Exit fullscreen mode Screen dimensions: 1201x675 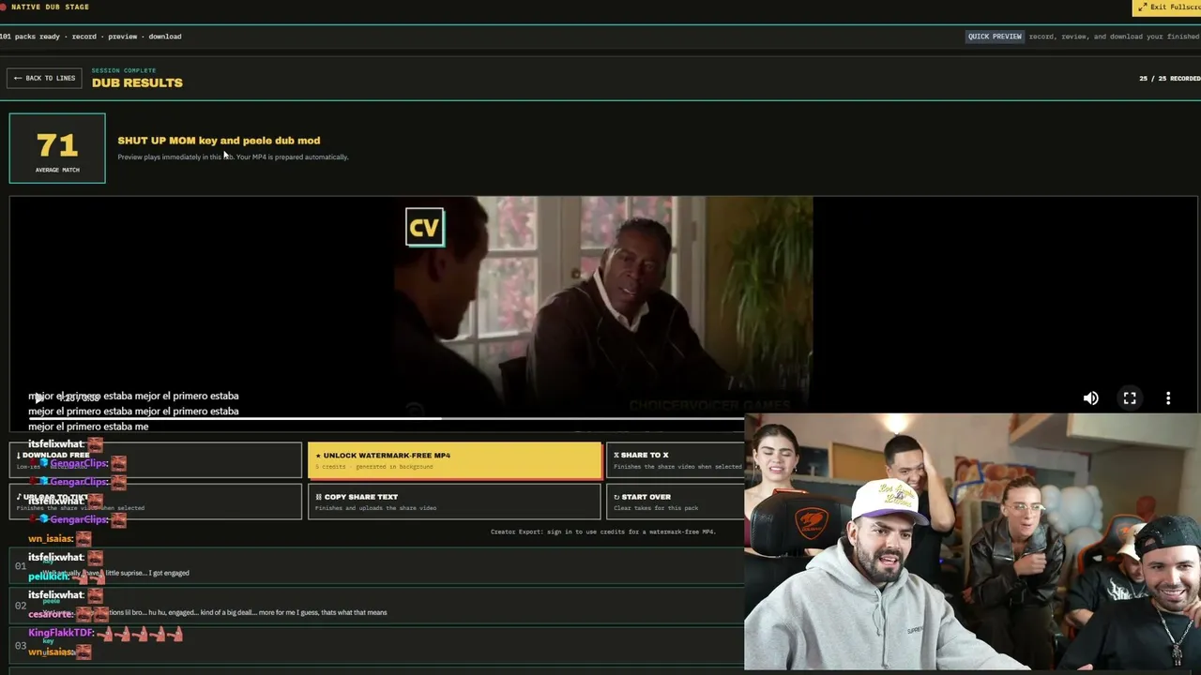[1166, 7]
